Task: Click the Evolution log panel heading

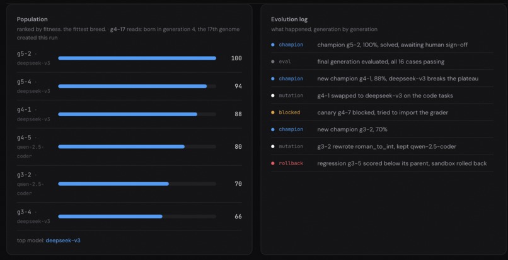Action: tap(289, 19)
